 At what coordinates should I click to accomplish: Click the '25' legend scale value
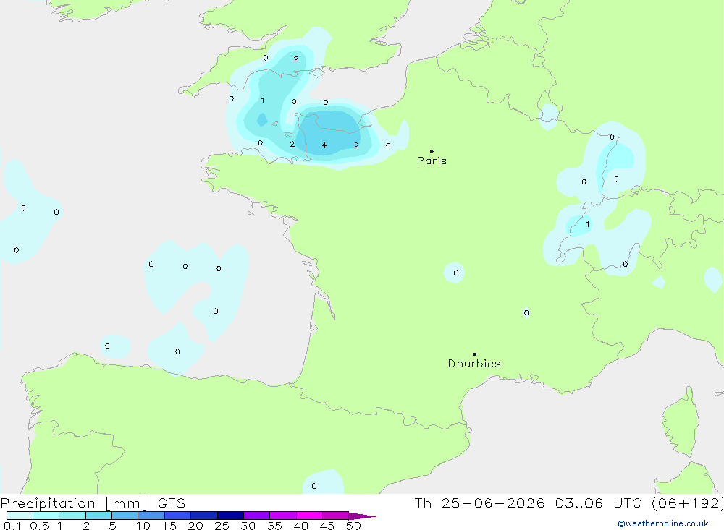222,526
